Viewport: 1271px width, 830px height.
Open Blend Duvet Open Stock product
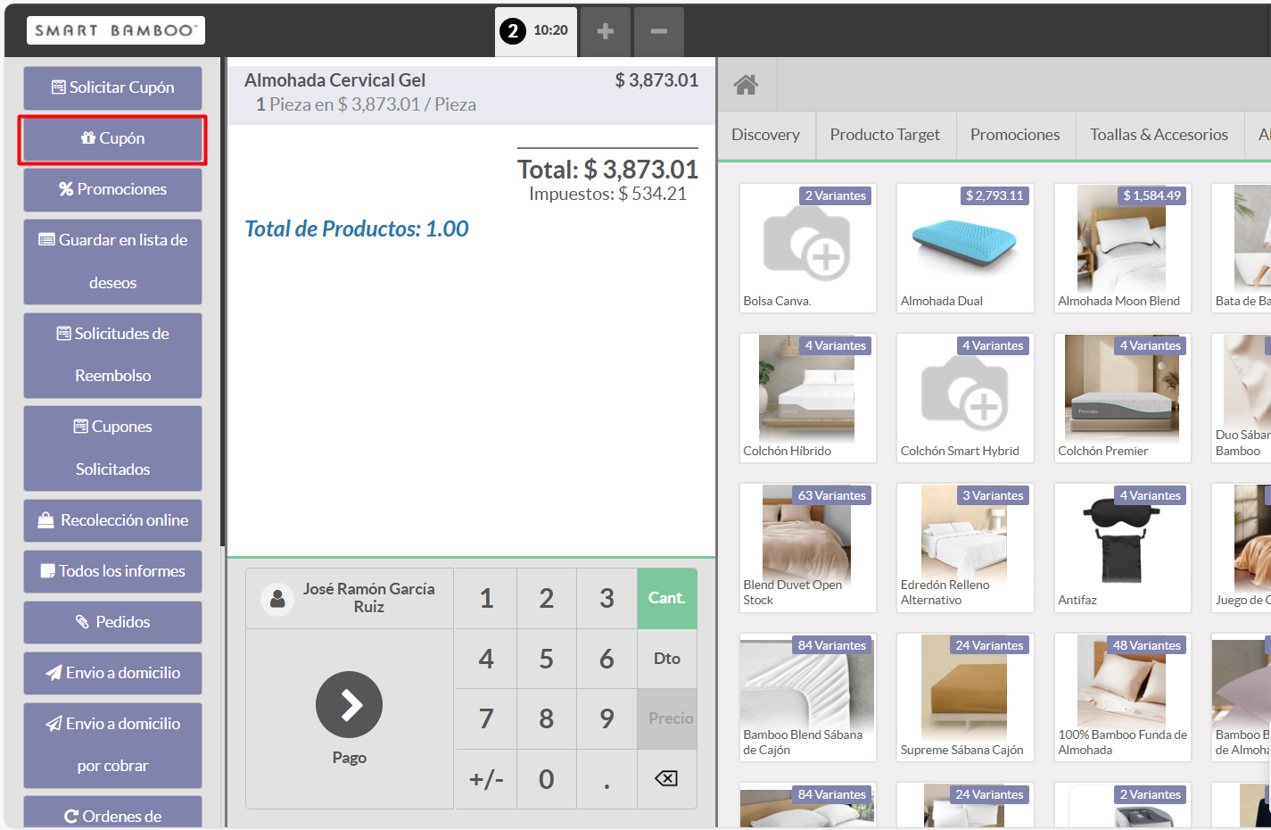click(x=808, y=548)
